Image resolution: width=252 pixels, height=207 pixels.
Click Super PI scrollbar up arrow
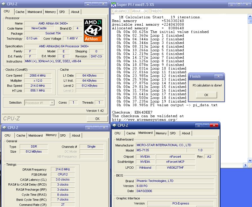(x=250, y=16)
